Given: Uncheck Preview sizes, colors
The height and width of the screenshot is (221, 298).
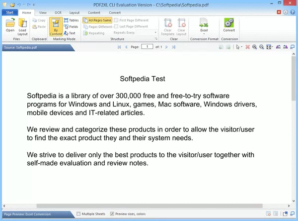Looking at the screenshot, I should pyautogui.click(x=112, y=214).
